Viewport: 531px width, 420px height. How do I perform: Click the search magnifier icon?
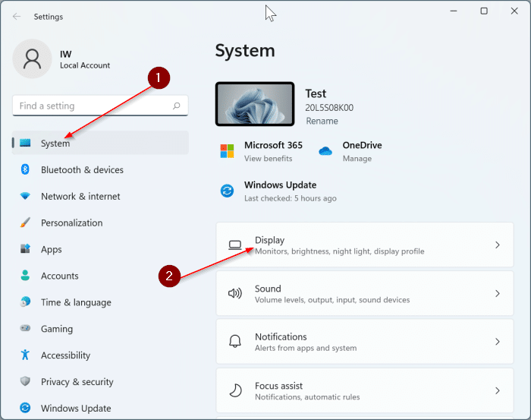click(x=177, y=106)
